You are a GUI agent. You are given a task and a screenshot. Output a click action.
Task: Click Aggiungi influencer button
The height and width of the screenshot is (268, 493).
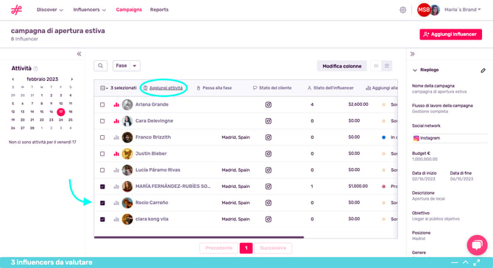450,35
